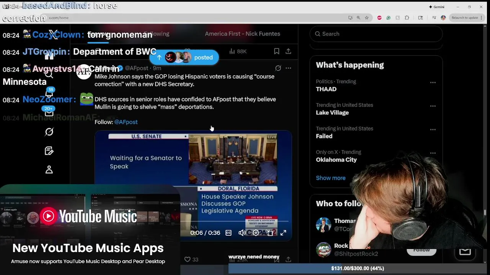Viewport: 490px width, 275px height.
Task: View analytics for 88K views post
Action: pyautogui.click(x=238, y=51)
